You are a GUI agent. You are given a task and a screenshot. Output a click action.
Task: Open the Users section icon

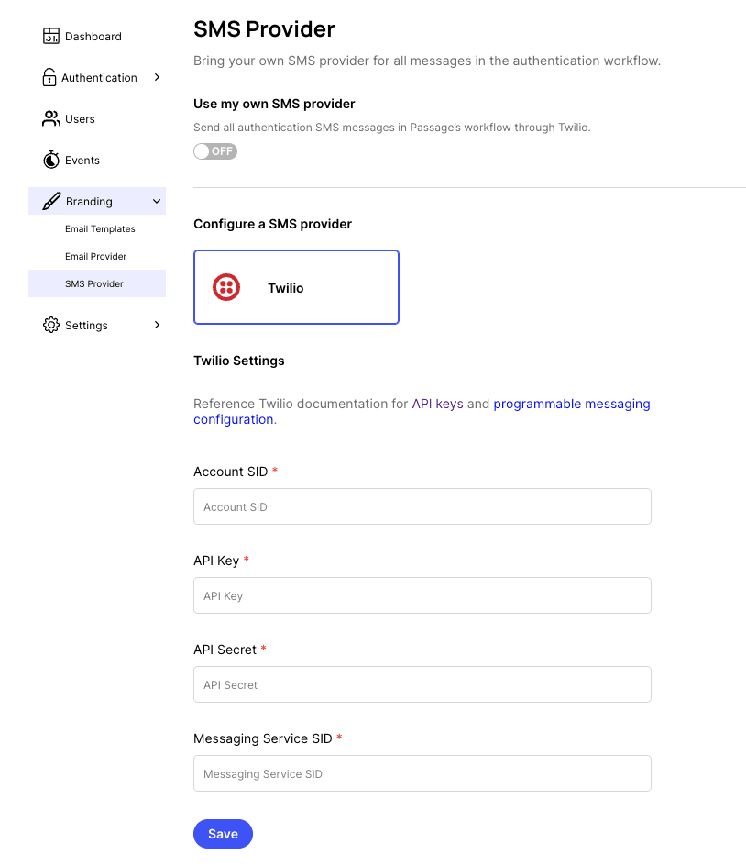50,118
